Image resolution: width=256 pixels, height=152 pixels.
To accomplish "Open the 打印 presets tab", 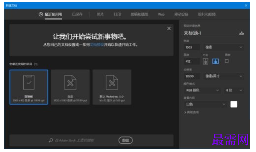I will click(117, 14).
